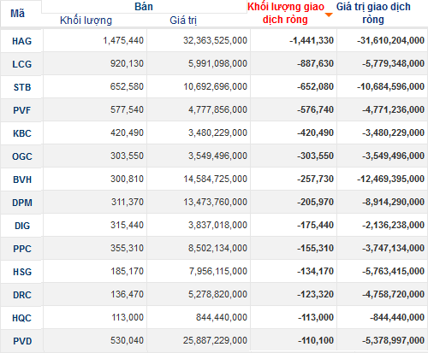Viewport: 428px width, 353px height.
Task: Select PVD sell value 25,887,229,000
Action: point(215,340)
